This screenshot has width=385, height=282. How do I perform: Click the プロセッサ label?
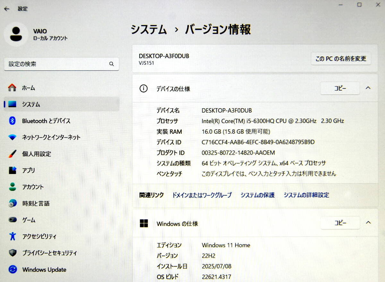point(167,121)
